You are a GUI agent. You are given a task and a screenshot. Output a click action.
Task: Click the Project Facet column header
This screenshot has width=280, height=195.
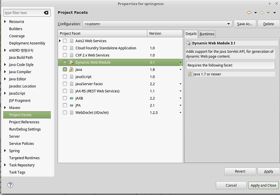tap(103, 33)
